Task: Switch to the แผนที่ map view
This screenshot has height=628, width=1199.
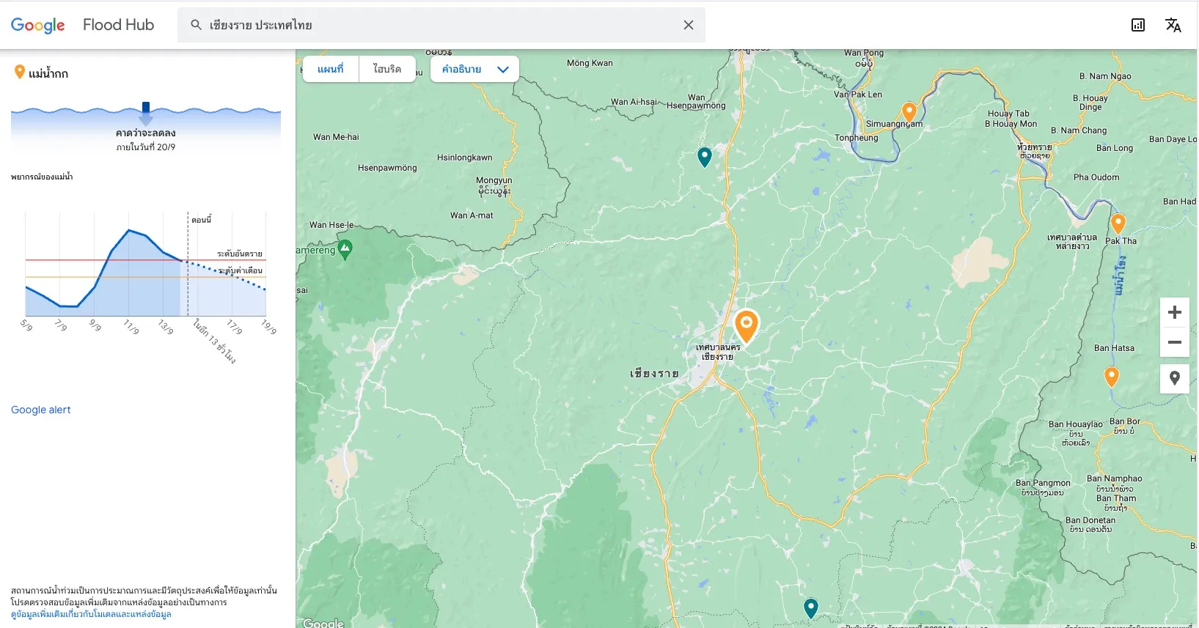Action: (331, 69)
